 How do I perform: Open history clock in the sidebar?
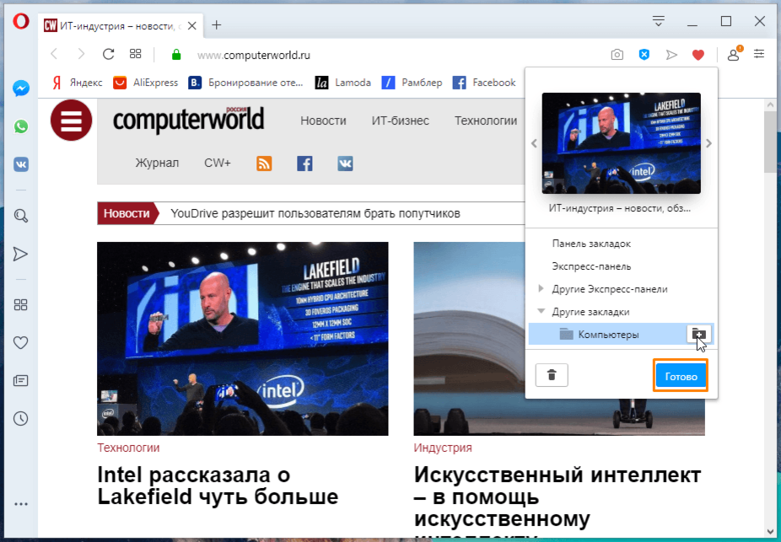(20, 419)
